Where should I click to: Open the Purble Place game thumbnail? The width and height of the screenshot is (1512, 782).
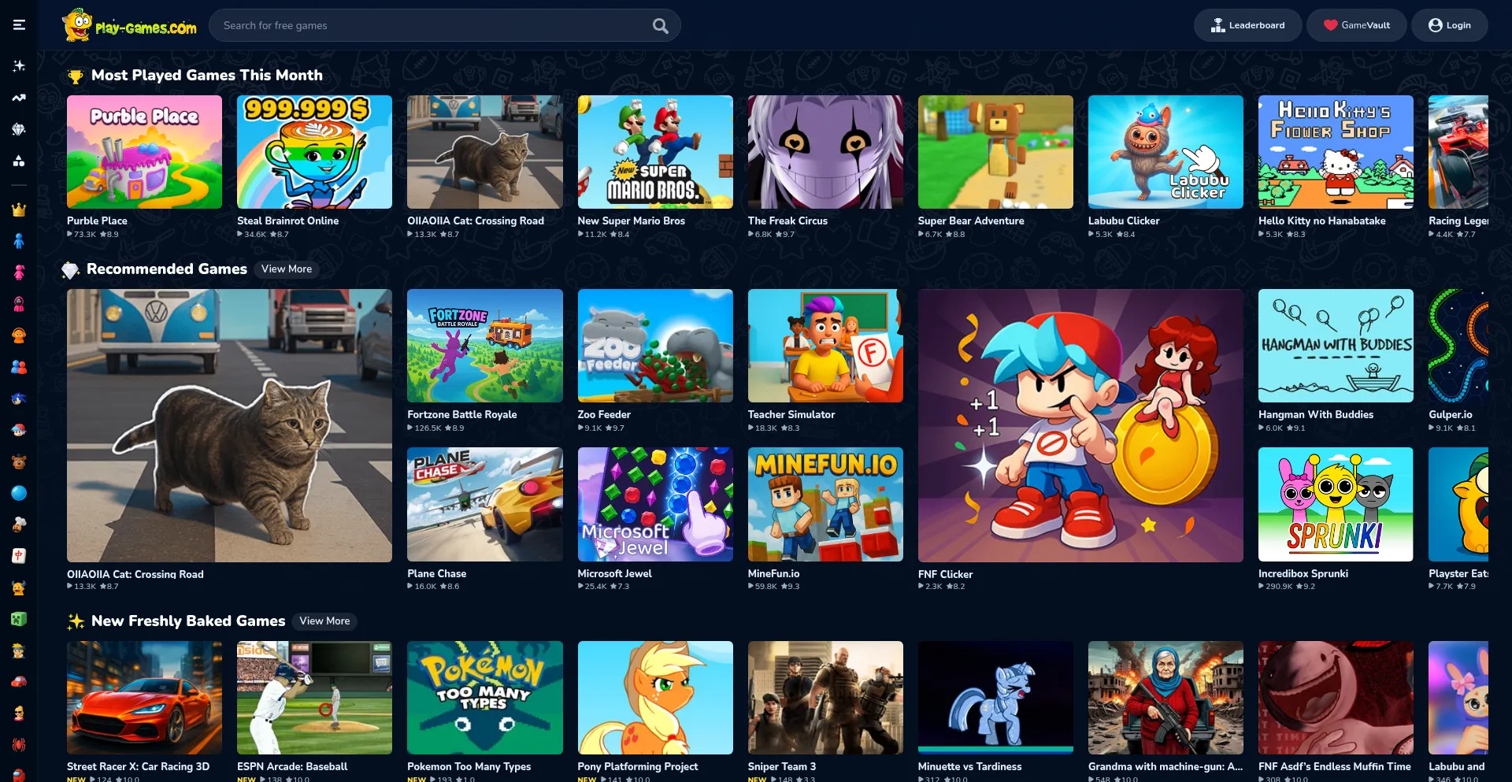pos(144,152)
